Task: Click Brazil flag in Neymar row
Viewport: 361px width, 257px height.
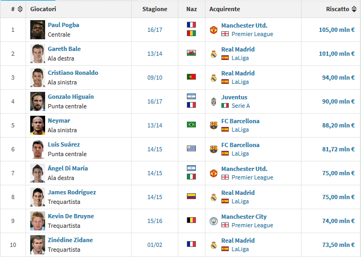Action: (x=191, y=125)
